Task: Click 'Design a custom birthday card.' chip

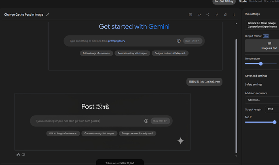Action: (170, 53)
